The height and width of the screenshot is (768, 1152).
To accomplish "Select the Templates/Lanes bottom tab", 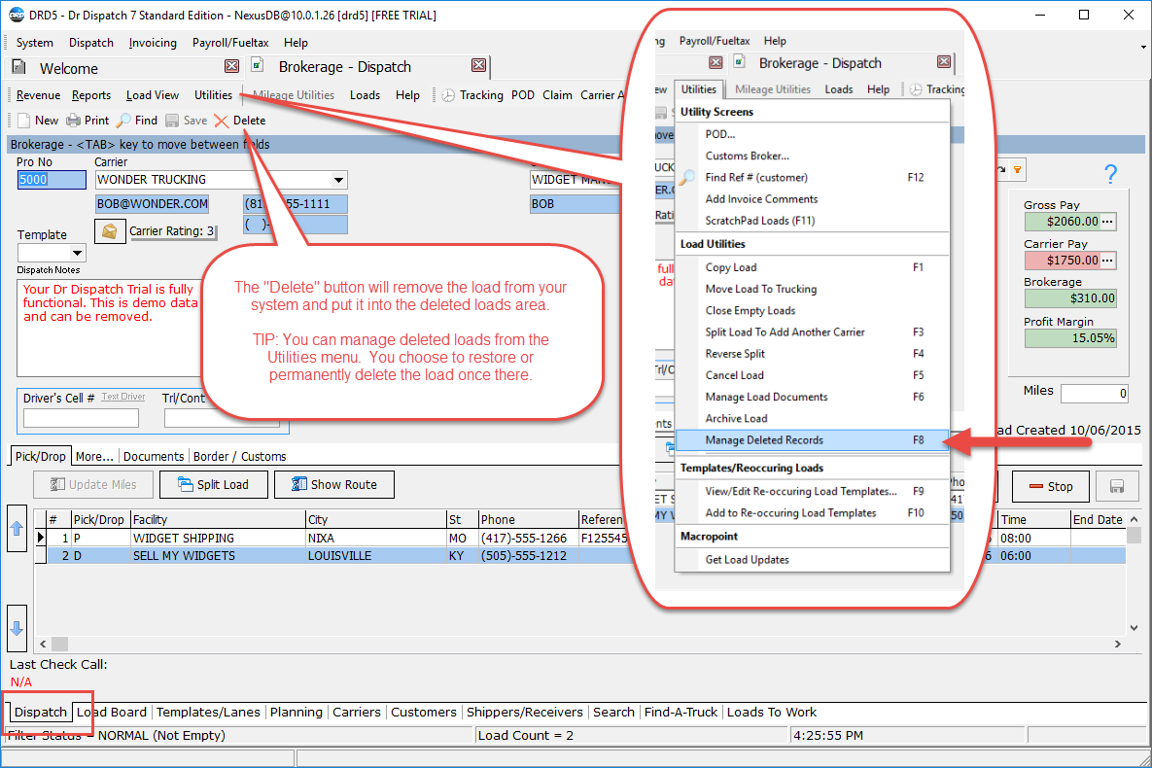I will click(208, 713).
